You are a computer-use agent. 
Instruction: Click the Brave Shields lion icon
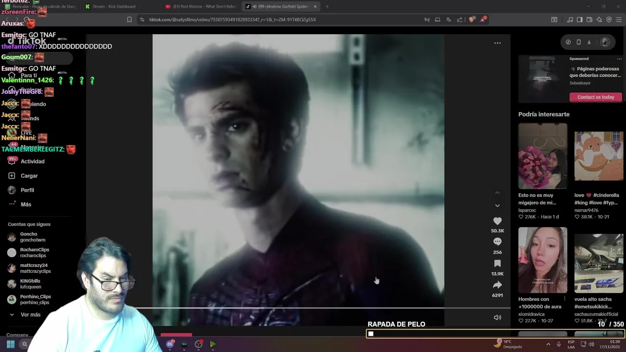[471, 20]
